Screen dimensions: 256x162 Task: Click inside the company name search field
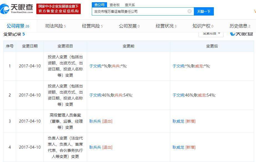[139, 11]
